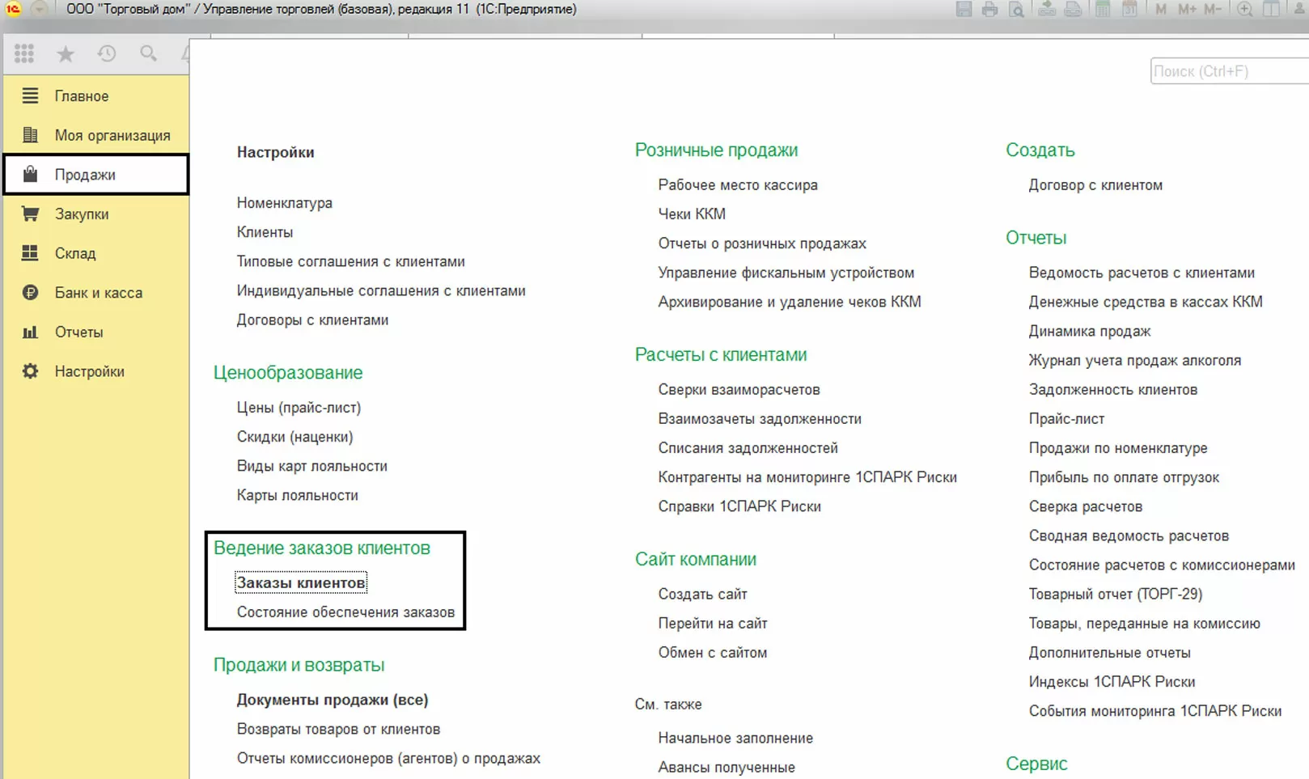Click the Настройки gear icon in the sidebar
This screenshot has width=1309, height=779.
point(30,371)
